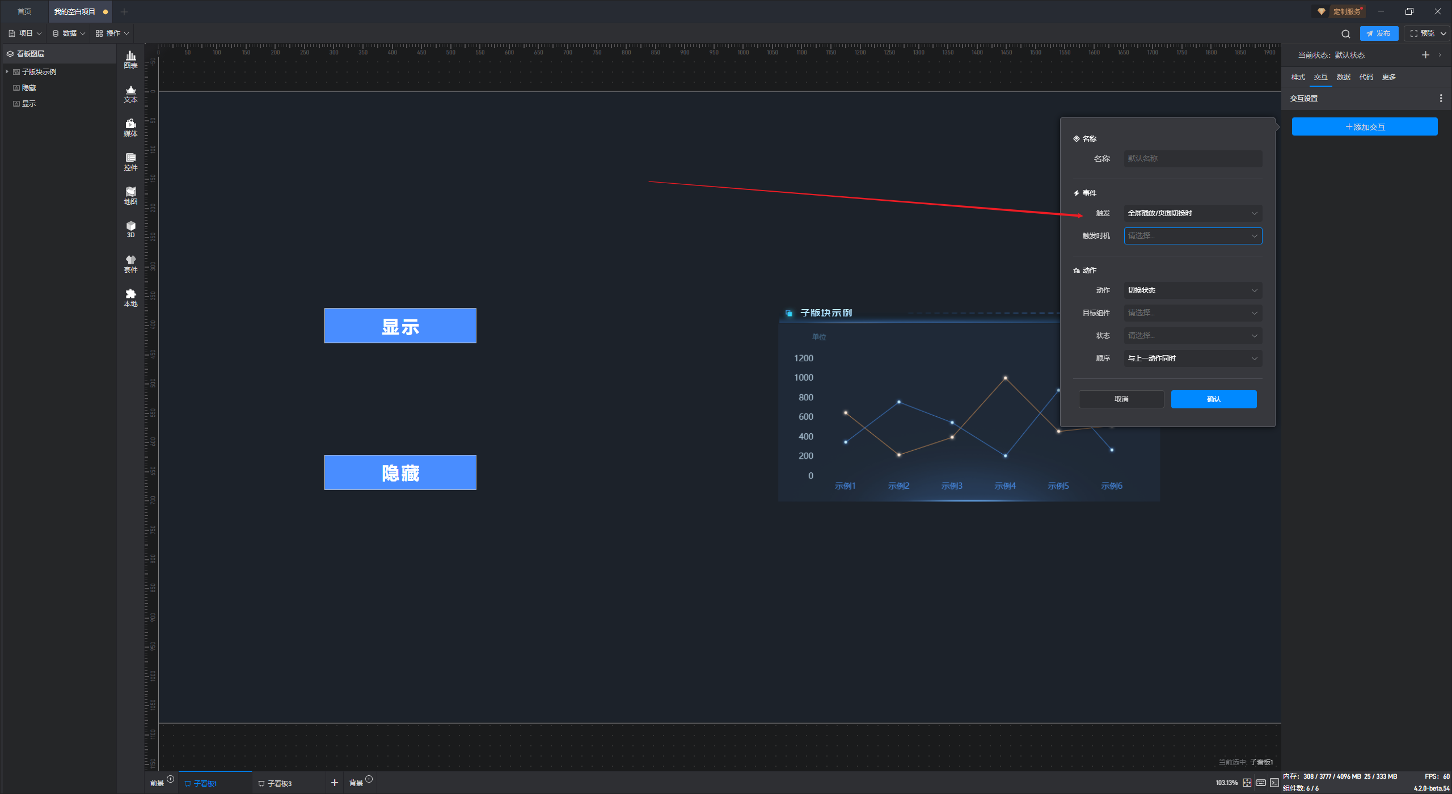Open keyboard shortcuts icon in status bar

pyautogui.click(x=1261, y=783)
